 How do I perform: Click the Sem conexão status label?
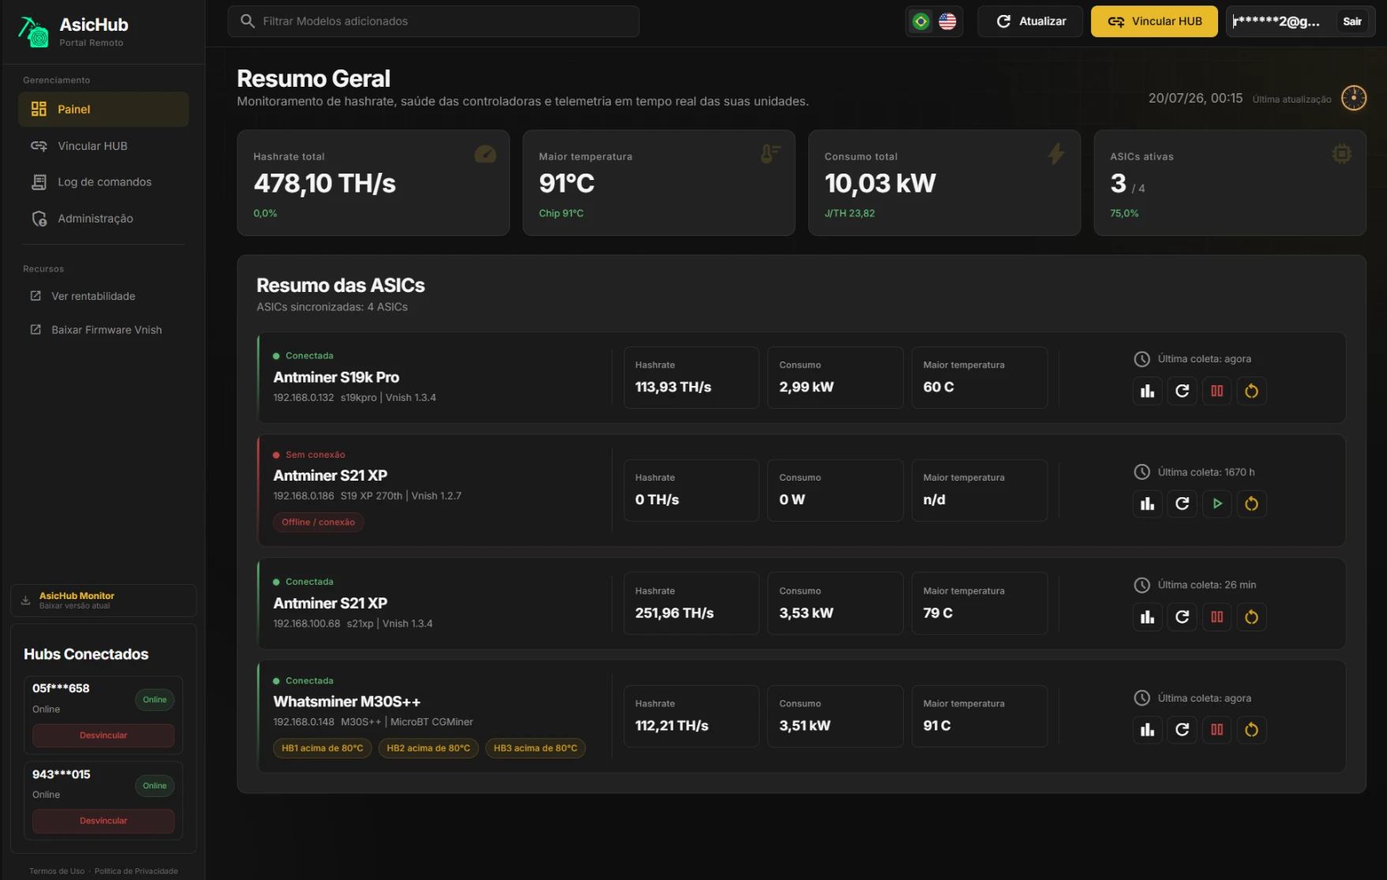pos(315,455)
